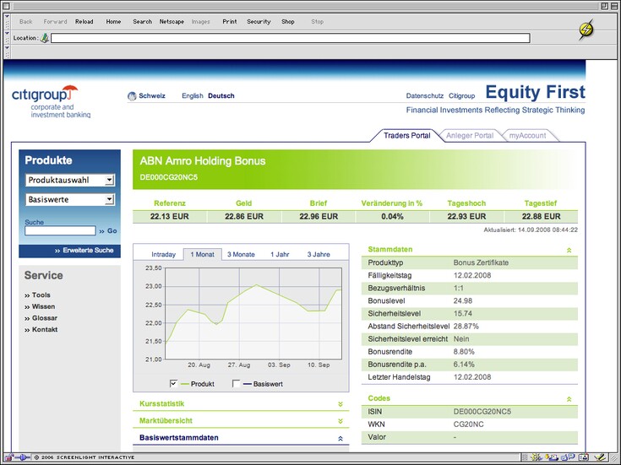Click the Reload toolbar button

point(84,22)
